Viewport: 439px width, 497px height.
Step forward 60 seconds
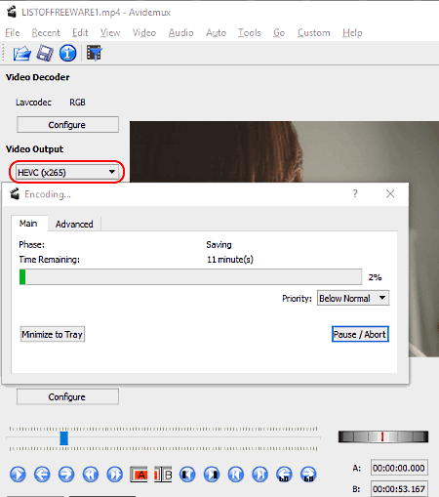(x=308, y=475)
